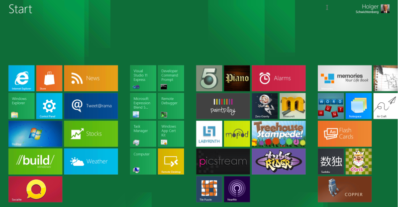Open the Zero Gravity game tile
Screen dimensions: 398x207
tap(265, 106)
